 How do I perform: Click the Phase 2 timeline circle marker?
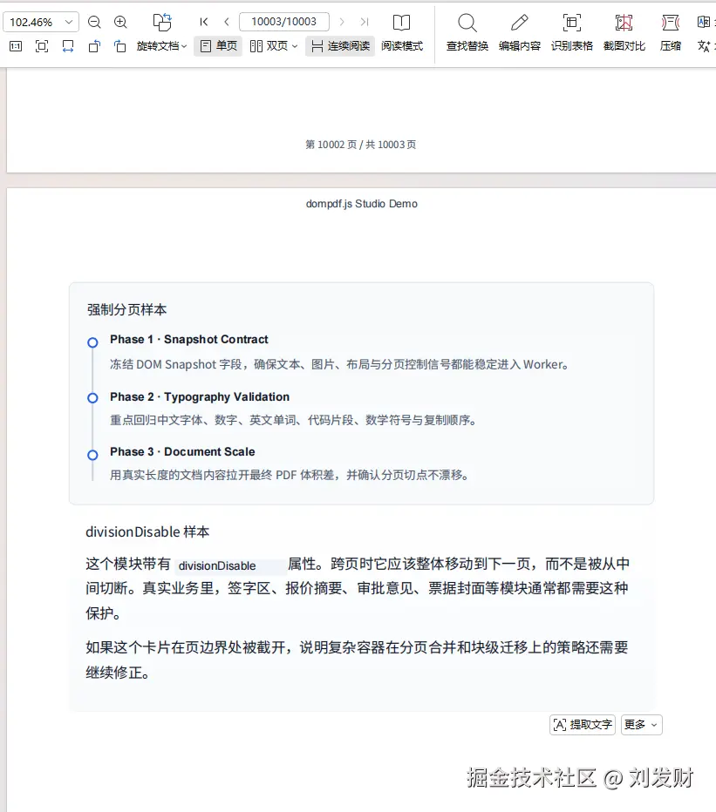click(92, 397)
